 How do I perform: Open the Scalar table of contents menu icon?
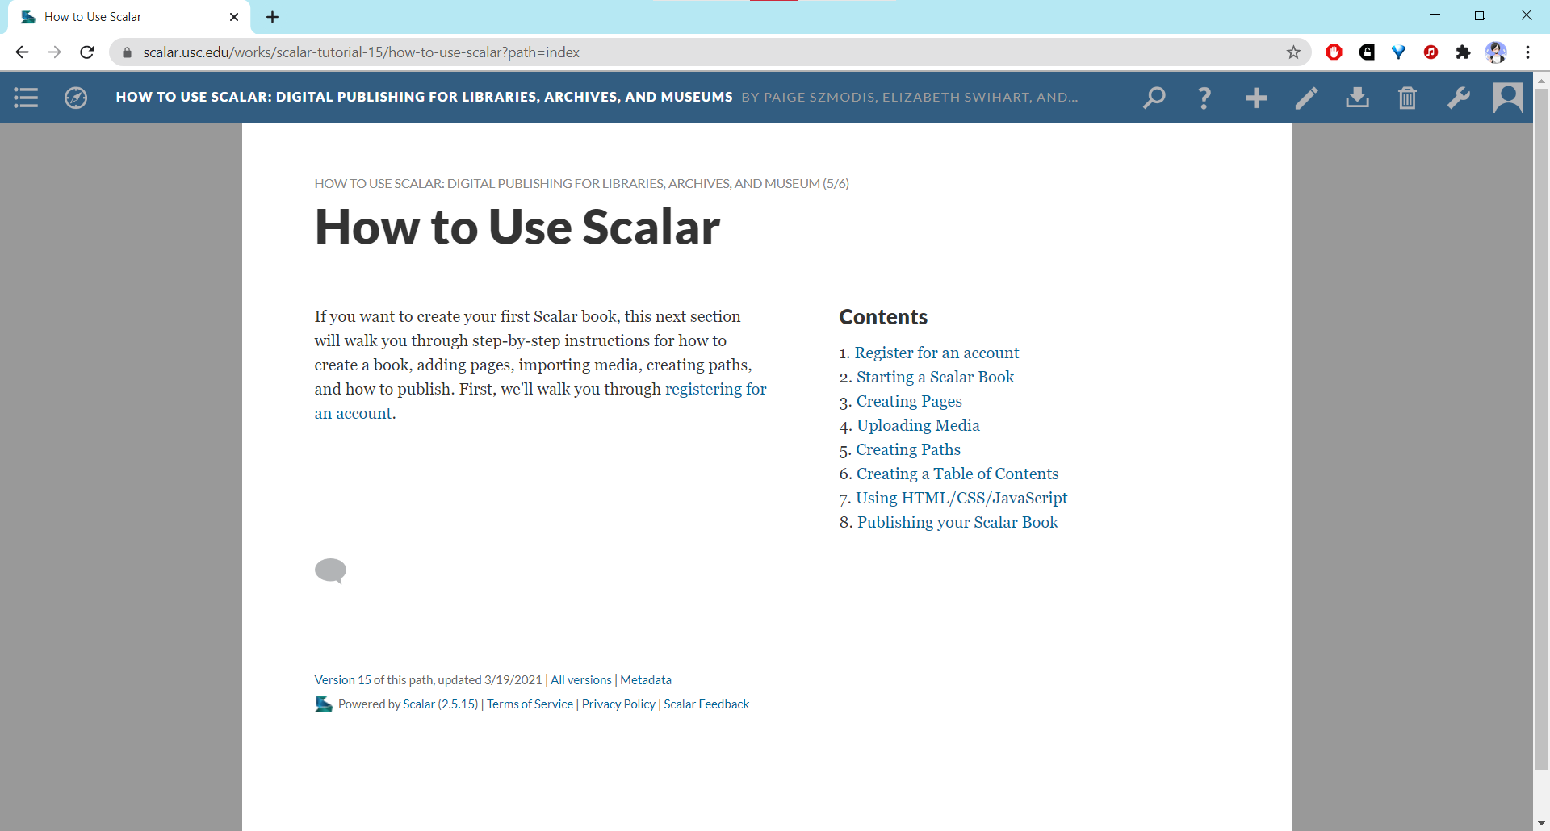pyautogui.click(x=26, y=98)
